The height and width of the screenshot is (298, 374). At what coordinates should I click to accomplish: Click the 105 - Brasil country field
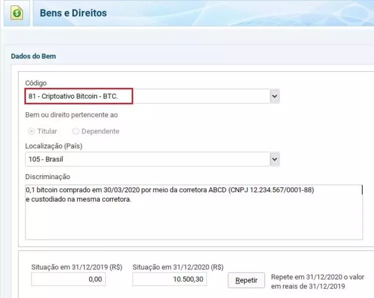pos(152,159)
